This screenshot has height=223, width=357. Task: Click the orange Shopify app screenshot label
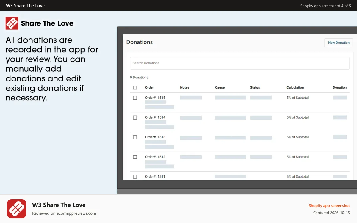tap(329, 205)
